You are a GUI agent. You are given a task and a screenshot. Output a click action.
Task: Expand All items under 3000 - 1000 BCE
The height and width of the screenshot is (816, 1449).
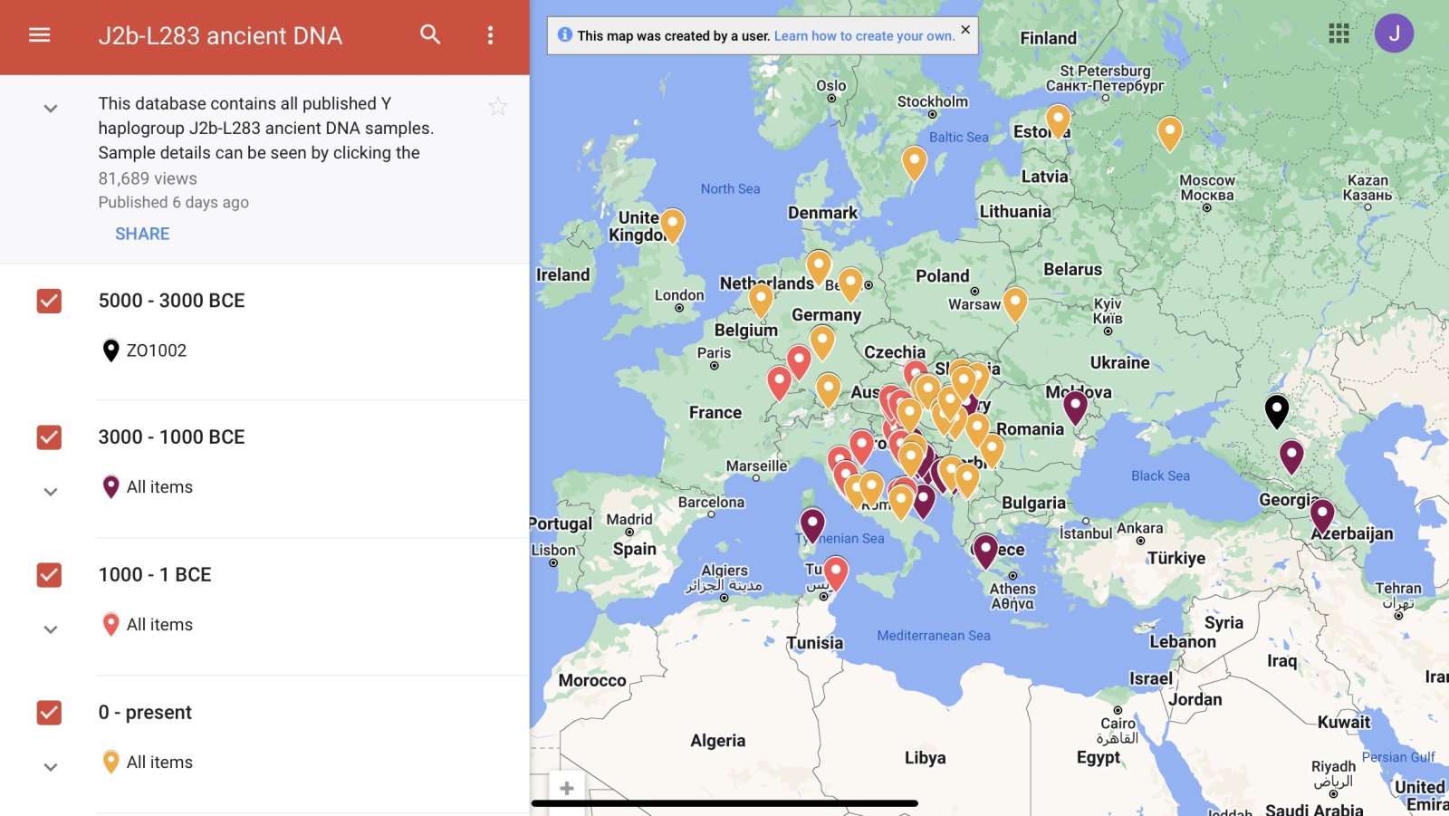click(51, 492)
